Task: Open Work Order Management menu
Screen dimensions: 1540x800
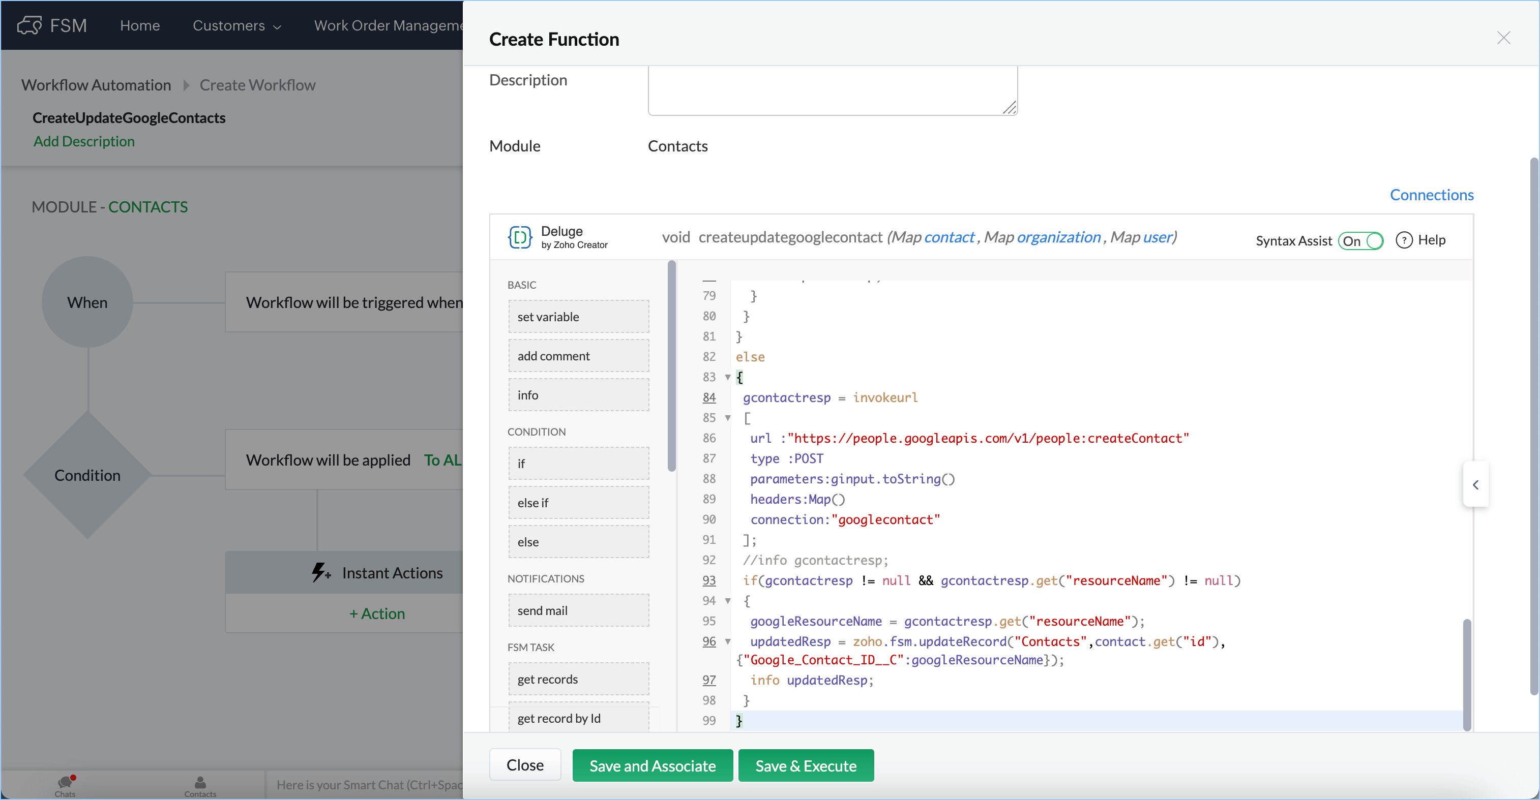Action: [x=389, y=26]
